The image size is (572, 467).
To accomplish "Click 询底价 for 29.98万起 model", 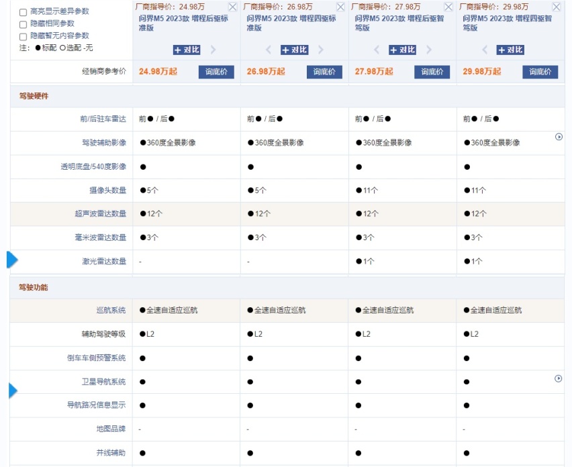I will (x=540, y=72).
